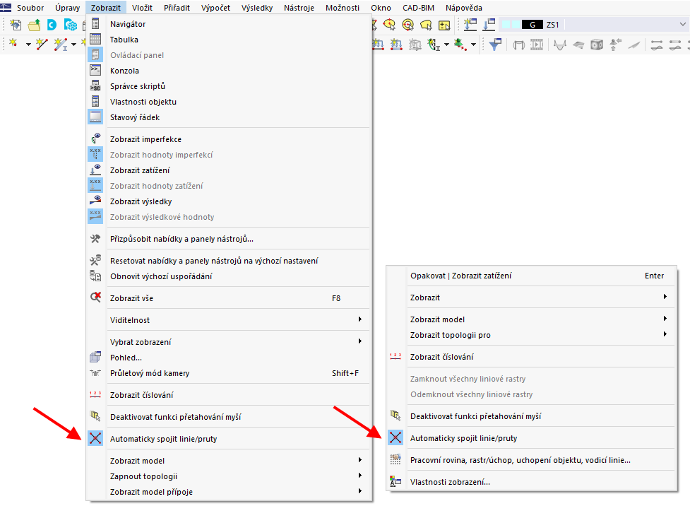The image size is (690, 518).
Task: Choose Obnovit výchozí uspořádání
Action: (x=227, y=276)
